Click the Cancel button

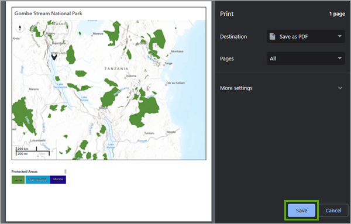coord(333,211)
